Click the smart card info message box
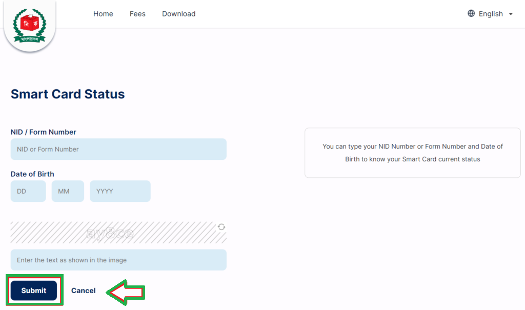The height and width of the screenshot is (310, 525). [x=413, y=153]
